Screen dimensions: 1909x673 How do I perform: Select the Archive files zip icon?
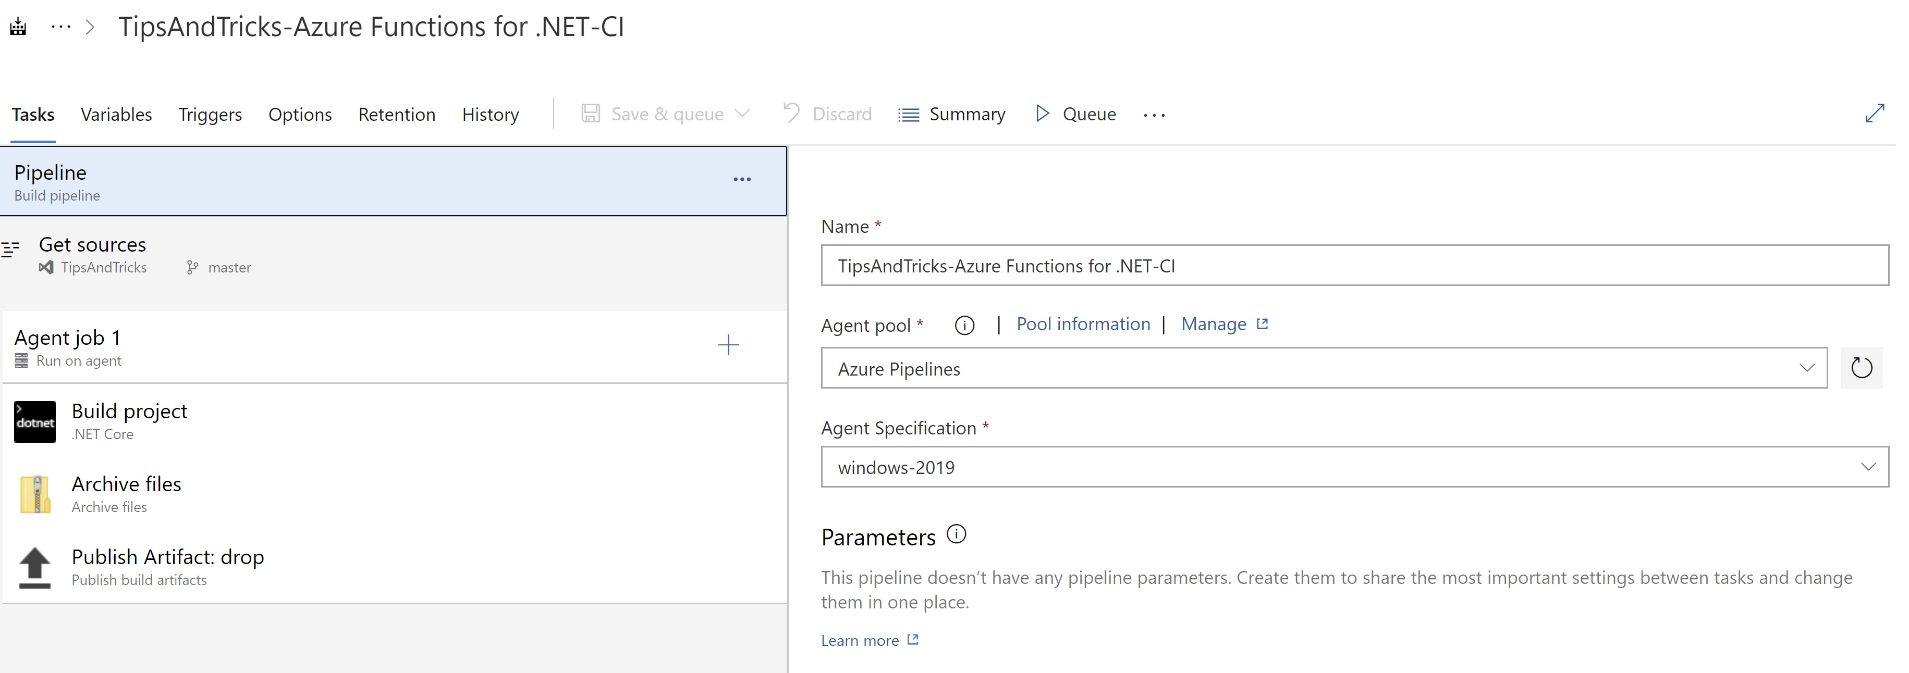pos(35,494)
